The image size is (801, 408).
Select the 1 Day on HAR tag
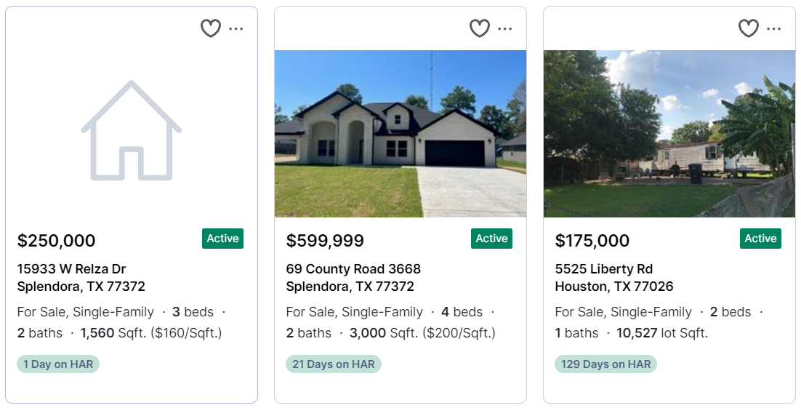pos(58,364)
